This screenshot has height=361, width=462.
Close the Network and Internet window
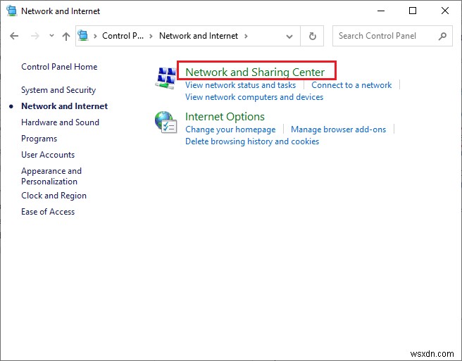click(445, 11)
